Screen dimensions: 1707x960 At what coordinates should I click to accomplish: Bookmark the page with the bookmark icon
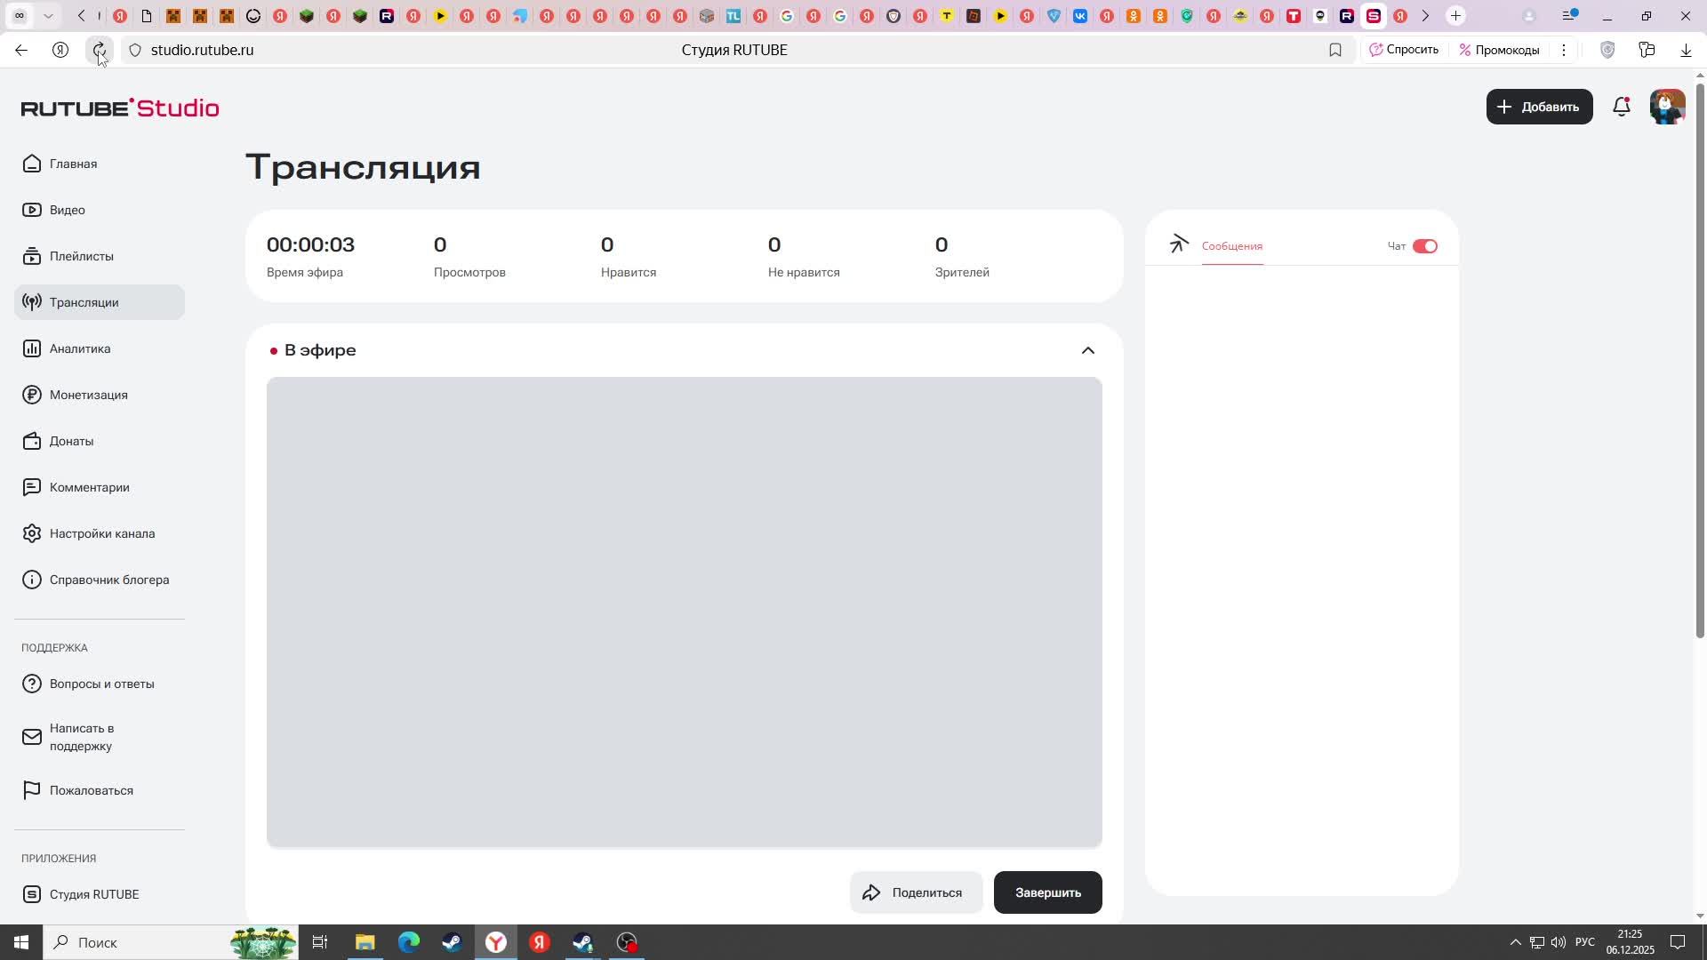(1334, 50)
